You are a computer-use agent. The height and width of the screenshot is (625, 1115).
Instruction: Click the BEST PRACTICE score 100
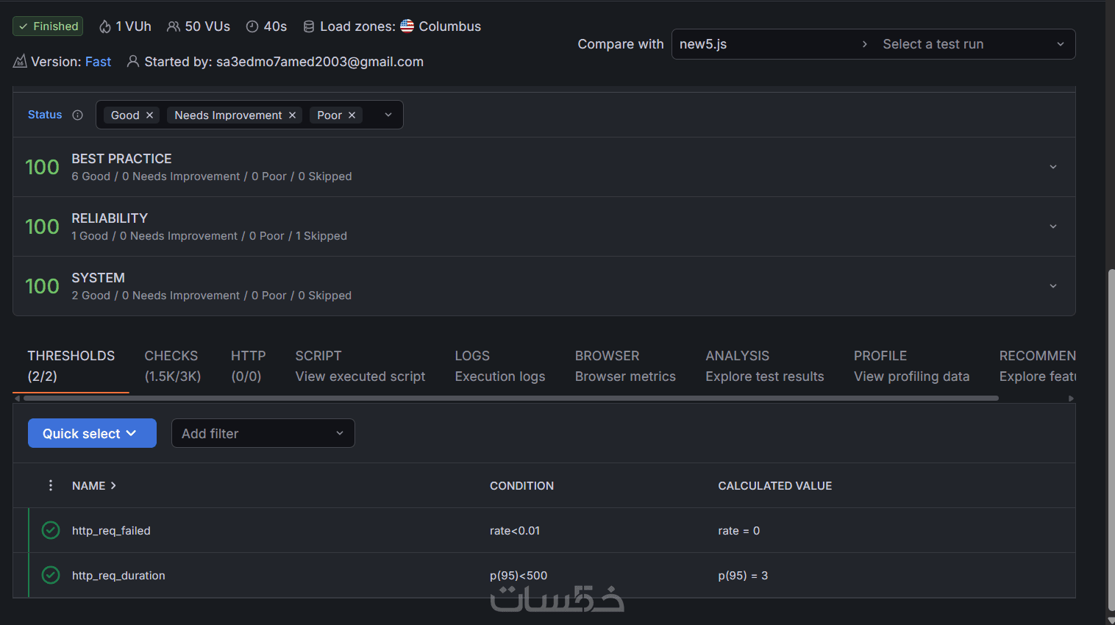pyautogui.click(x=42, y=167)
